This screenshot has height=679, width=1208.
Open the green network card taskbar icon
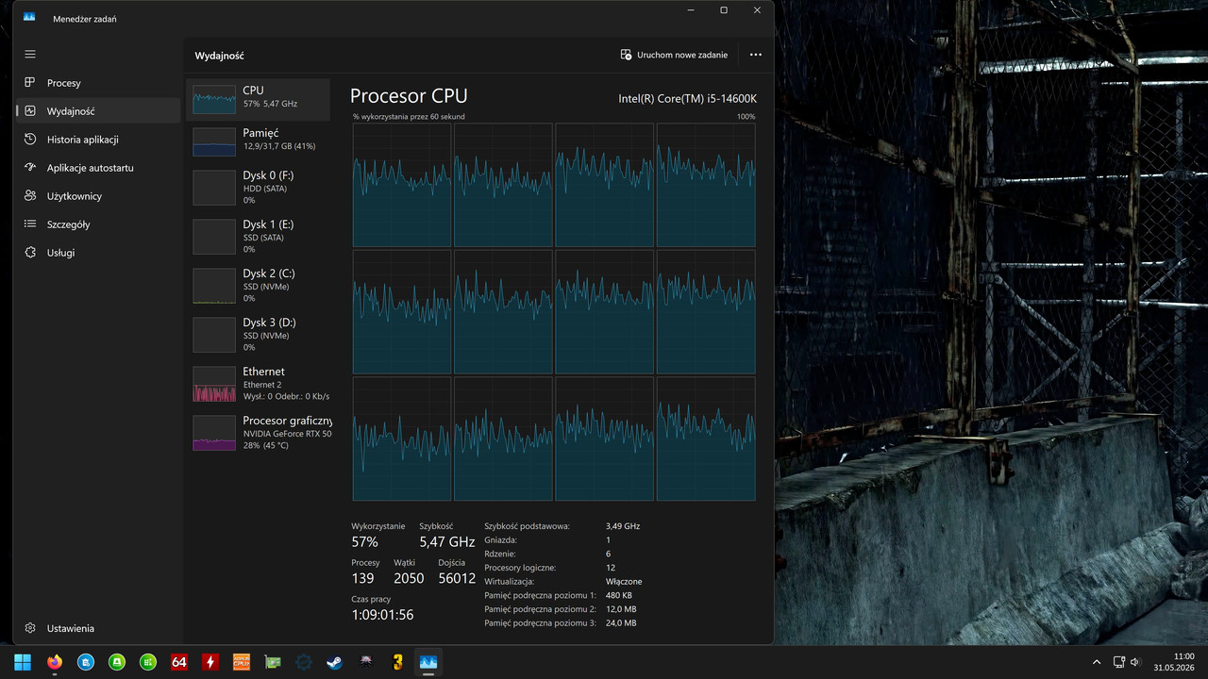click(x=273, y=662)
